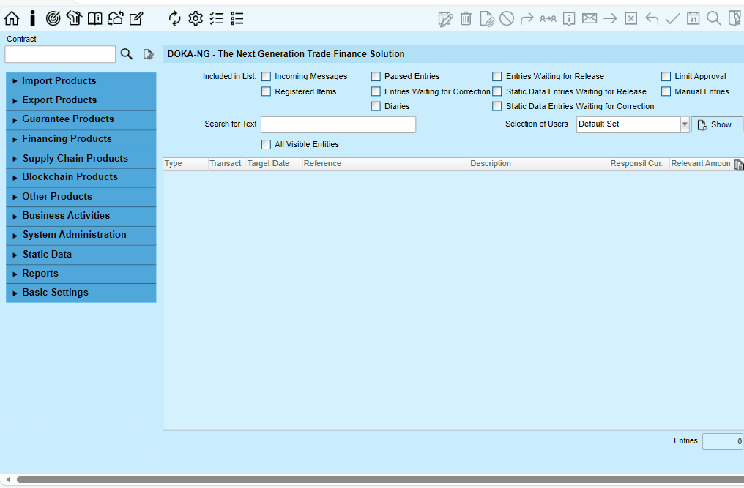Click the checkmark confirm icon
The height and width of the screenshot is (488, 744).
(x=672, y=18)
